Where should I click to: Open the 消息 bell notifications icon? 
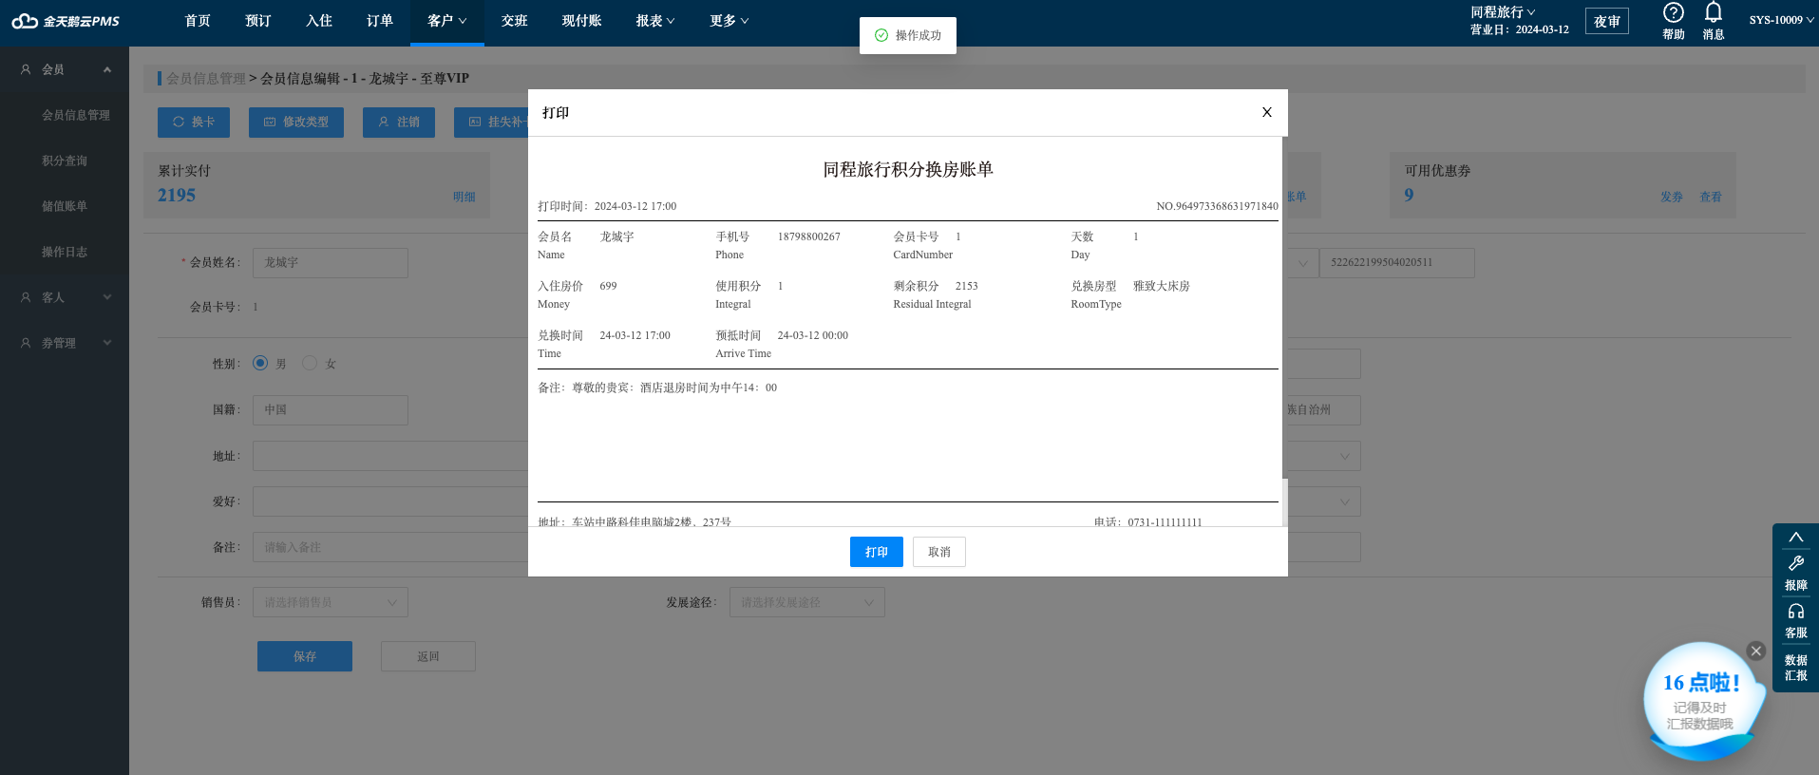click(x=1714, y=12)
